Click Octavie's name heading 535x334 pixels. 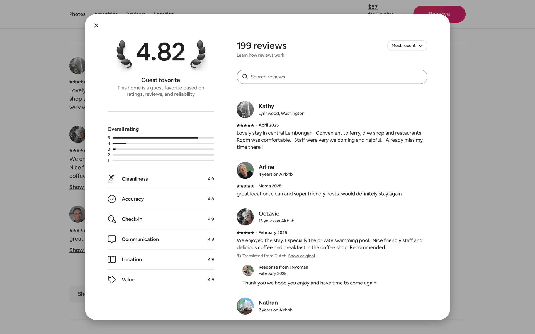pos(269,214)
